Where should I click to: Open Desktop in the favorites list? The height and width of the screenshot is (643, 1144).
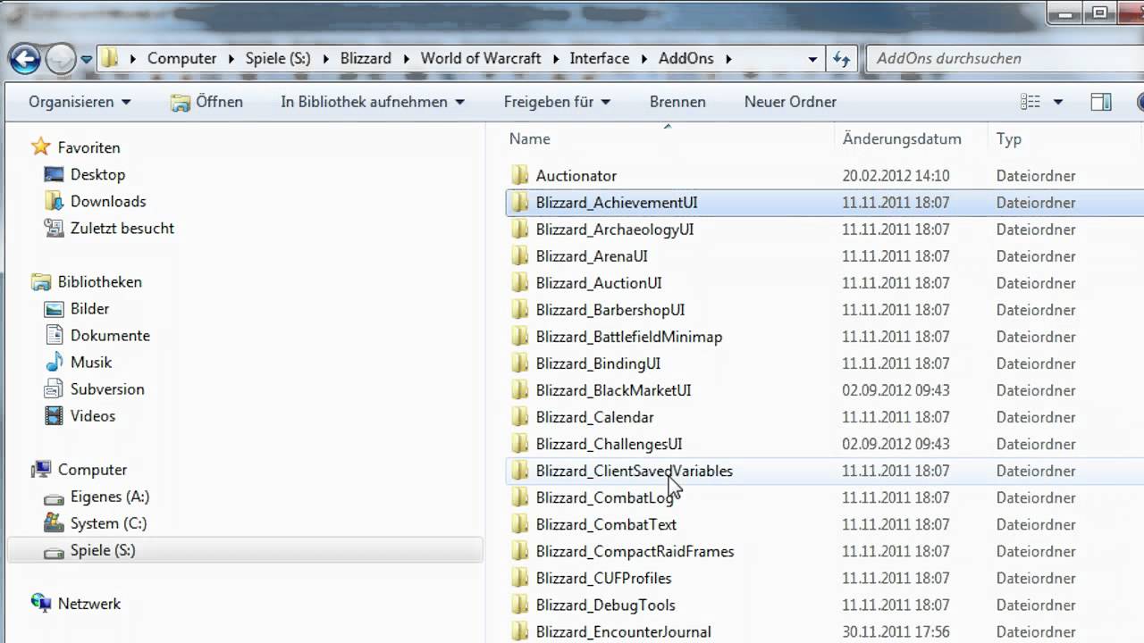tap(97, 175)
